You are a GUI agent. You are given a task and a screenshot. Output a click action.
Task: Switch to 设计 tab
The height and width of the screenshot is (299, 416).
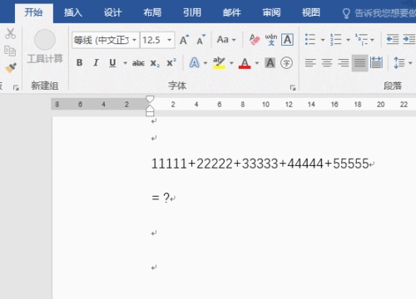click(x=112, y=12)
